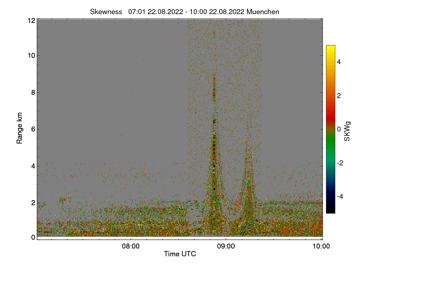
Task: Click the range axis label 8
Action: point(33,92)
